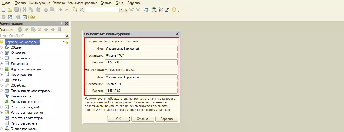344x132 pixels.
Task: Cut selection with the scissors icon
Action: point(25,10)
